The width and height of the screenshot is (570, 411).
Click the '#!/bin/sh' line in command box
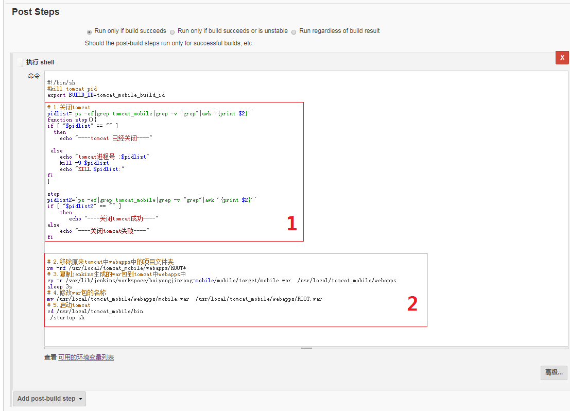click(x=61, y=82)
